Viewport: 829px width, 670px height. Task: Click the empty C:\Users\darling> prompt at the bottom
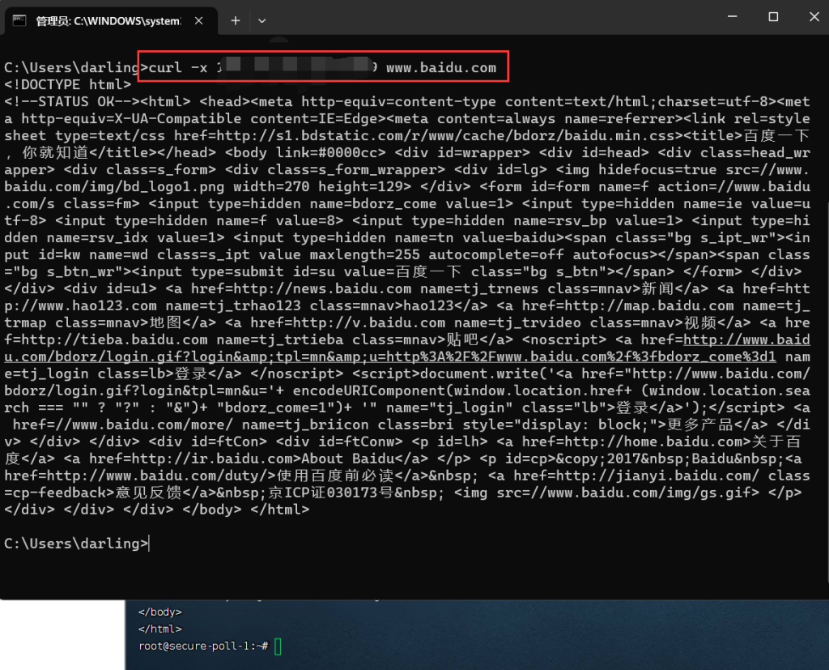[76, 544]
